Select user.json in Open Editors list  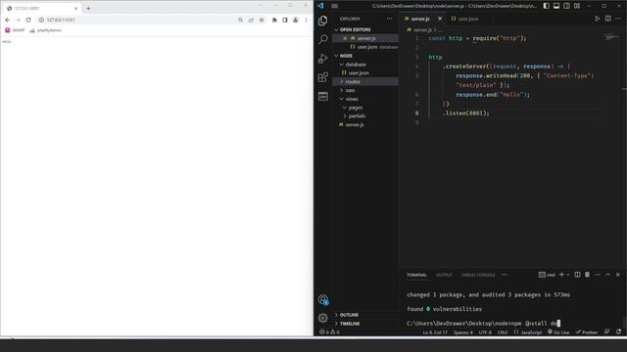point(365,47)
